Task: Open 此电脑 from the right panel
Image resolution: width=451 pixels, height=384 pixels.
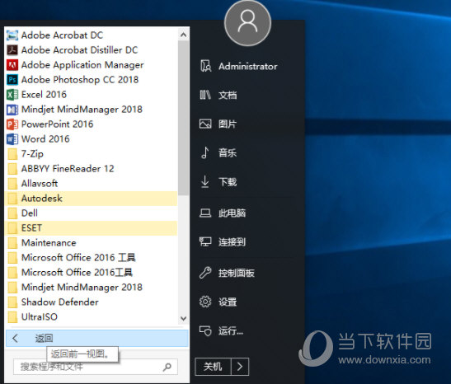Action: 223,213
